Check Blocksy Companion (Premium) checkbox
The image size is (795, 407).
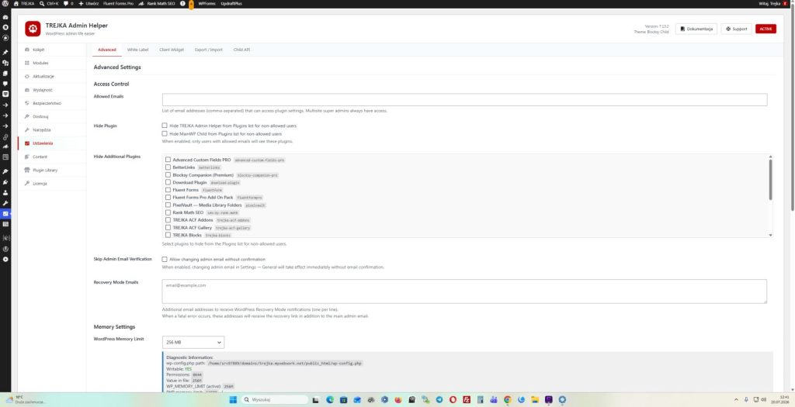(168, 174)
